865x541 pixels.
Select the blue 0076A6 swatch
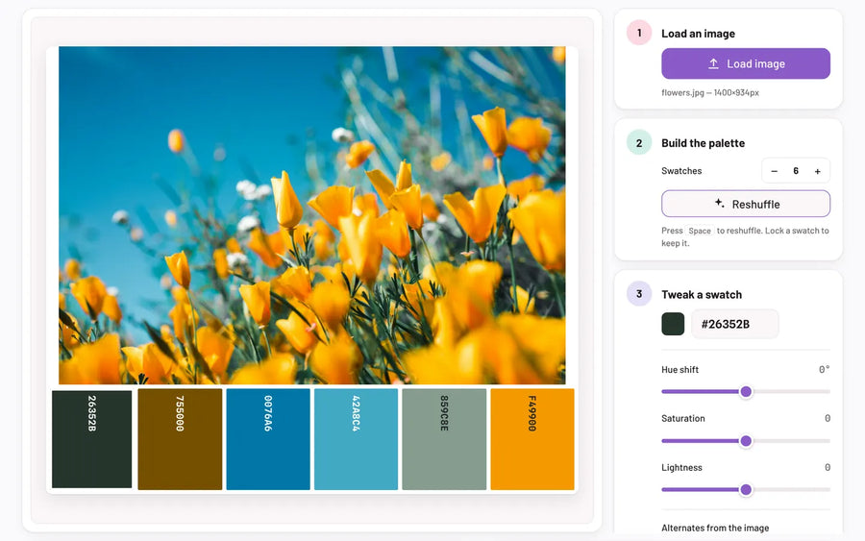coord(268,439)
